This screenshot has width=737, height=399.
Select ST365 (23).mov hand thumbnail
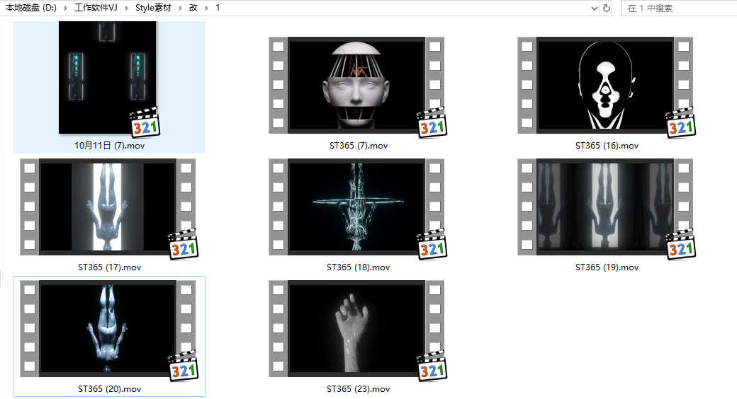[x=356, y=328]
